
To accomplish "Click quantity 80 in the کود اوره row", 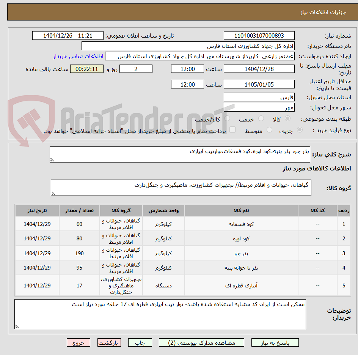I will (79, 239).
